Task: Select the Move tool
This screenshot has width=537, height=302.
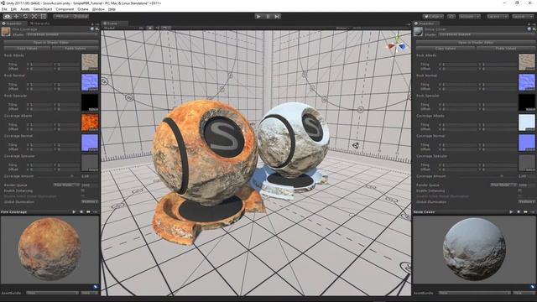Action: tap(17, 17)
